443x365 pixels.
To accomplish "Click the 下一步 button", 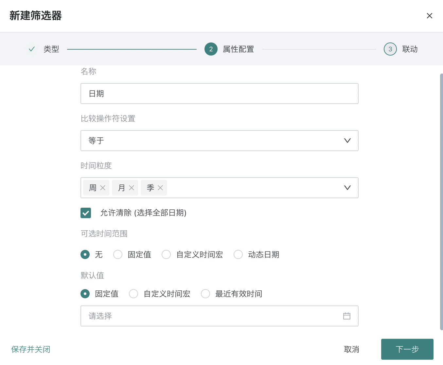I will tap(407, 349).
